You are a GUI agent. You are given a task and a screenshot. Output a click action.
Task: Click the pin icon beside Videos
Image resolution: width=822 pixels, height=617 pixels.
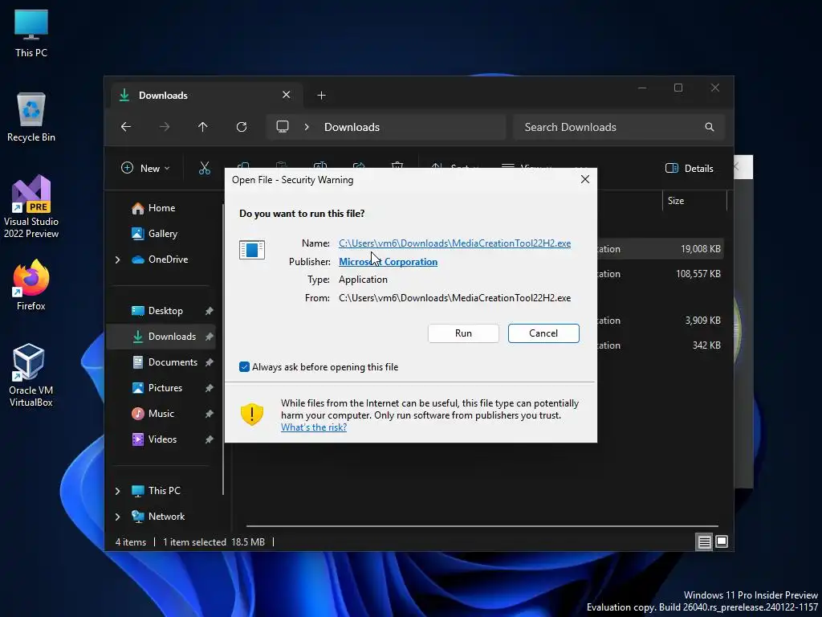pos(210,439)
